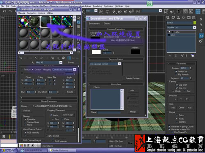Viewport: 205px width, 153px height.
Task: Open the View reference coordinate dropdown
Action: [x=96, y=11]
